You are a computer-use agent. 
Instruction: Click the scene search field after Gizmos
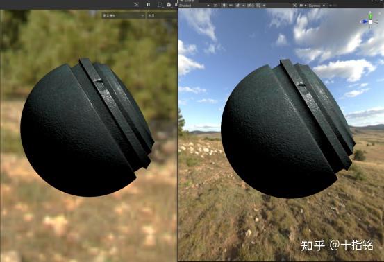333,6
